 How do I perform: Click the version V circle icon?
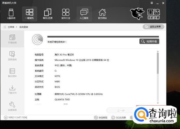point(6,117)
